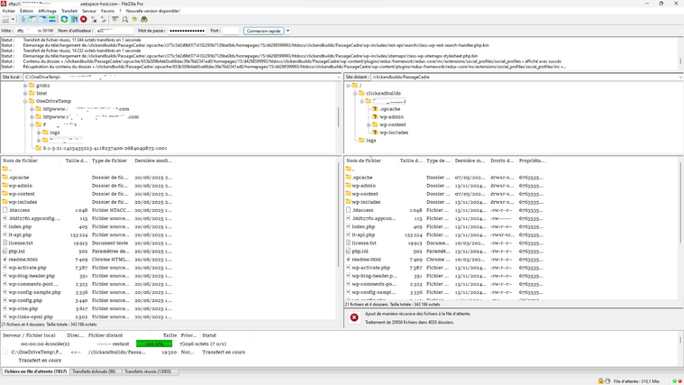The width and height of the screenshot is (684, 385).
Task: Cancel the recursive queue operation red X
Action: point(354,317)
